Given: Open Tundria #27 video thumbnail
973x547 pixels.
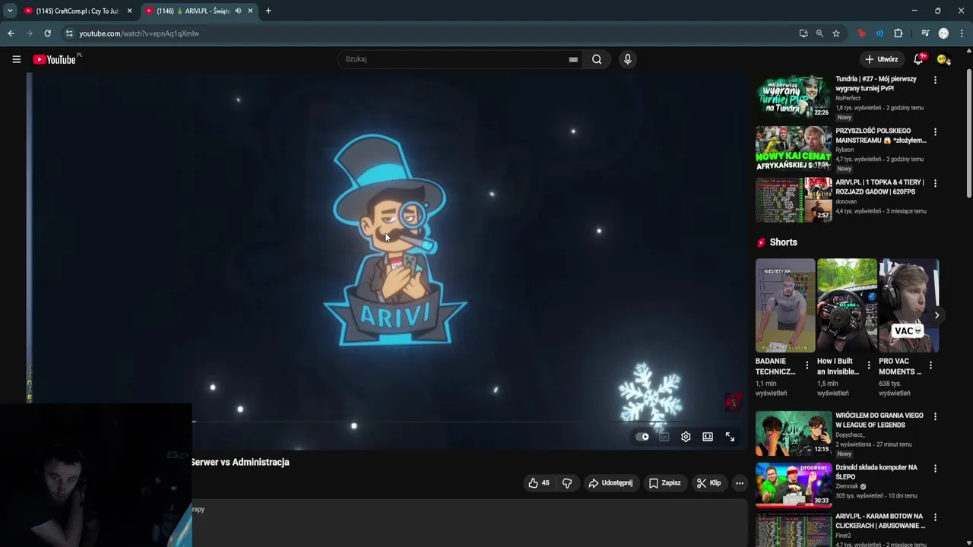Looking at the screenshot, I should 793,96.
